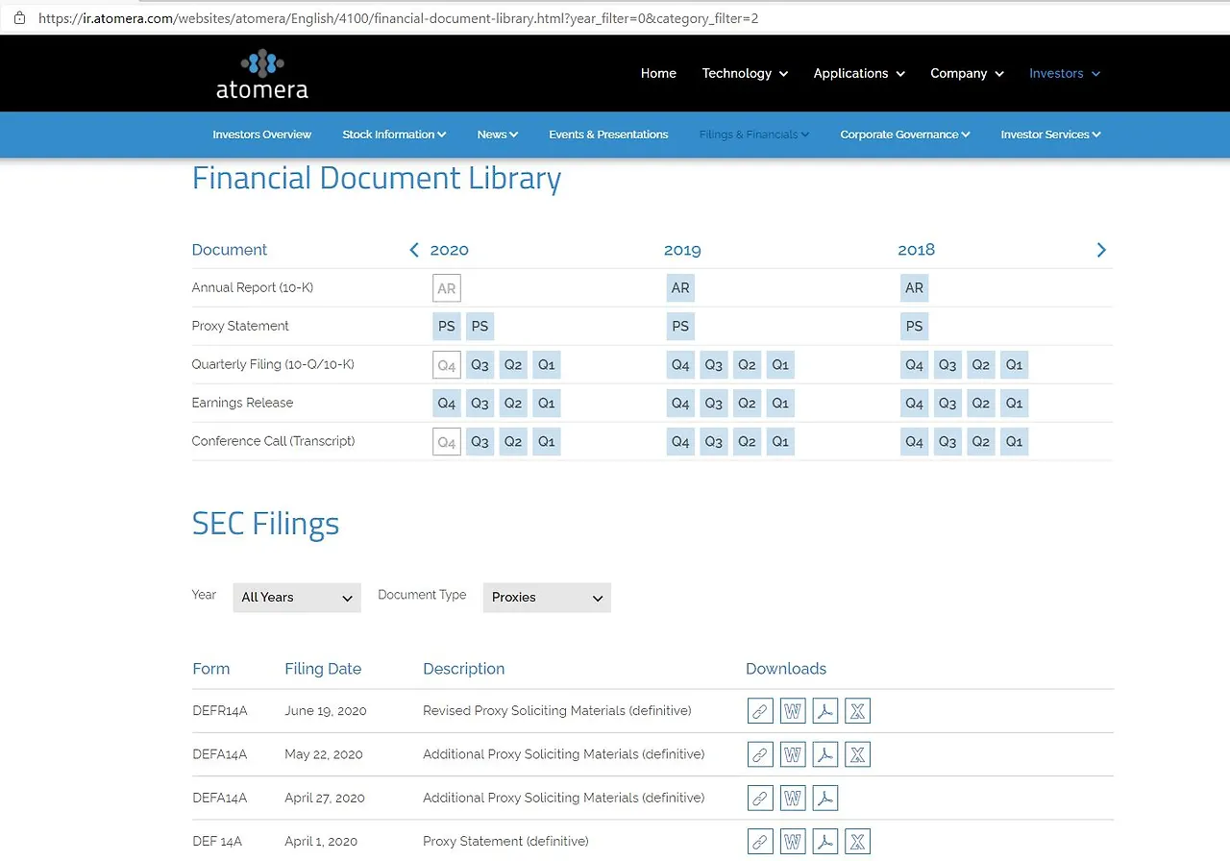This screenshot has height=861, width=1230.
Task: Click "Revised Proxy Soliciting Materials (definitive)" description
Action: point(557,711)
